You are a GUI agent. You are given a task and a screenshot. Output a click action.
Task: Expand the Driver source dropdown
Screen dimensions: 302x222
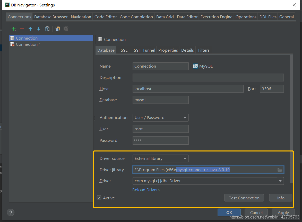point(160,159)
